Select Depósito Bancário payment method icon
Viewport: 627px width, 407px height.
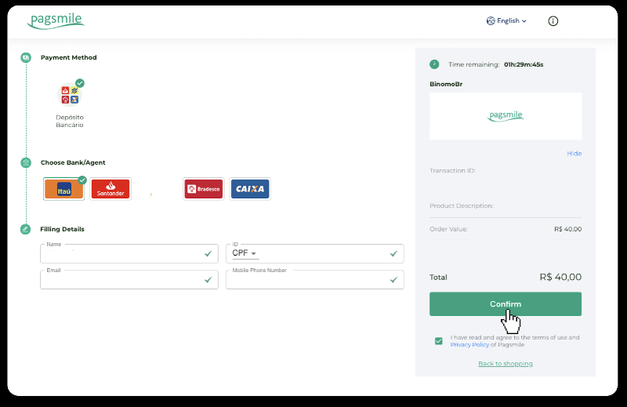coord(69,95)
